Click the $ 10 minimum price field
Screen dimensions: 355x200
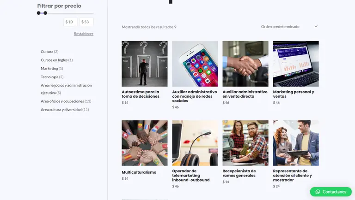(70, 22)
